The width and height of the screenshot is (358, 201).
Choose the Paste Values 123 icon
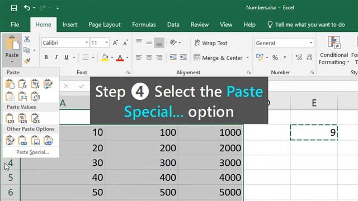coord(10,118)
